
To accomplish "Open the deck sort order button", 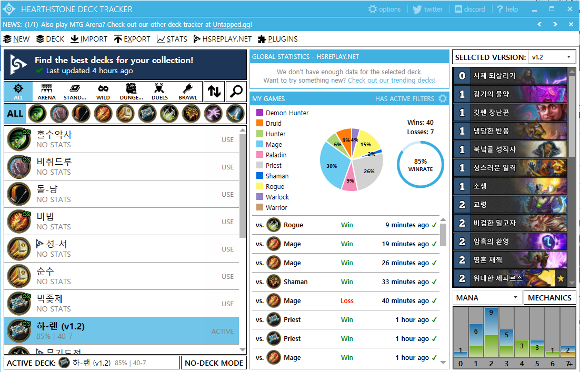I will pos(214,92).
